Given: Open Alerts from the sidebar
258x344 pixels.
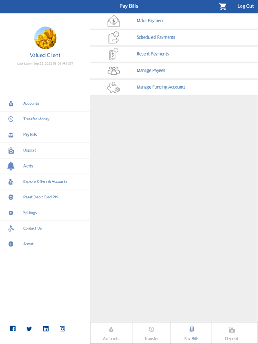Looking at the screenshot, I should (x=45, y=166).
